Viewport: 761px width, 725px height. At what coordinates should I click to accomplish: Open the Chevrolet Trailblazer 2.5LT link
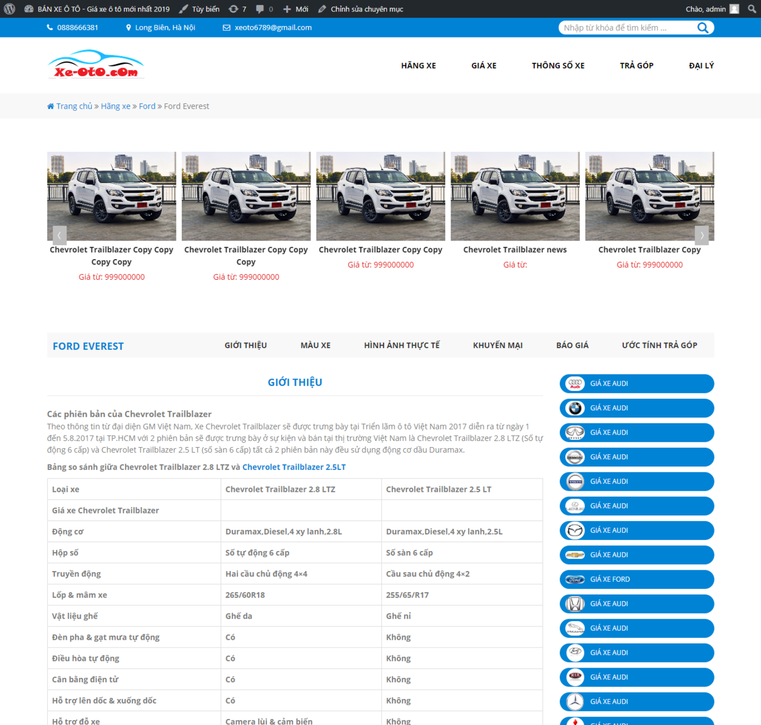[x=294, y=467]
